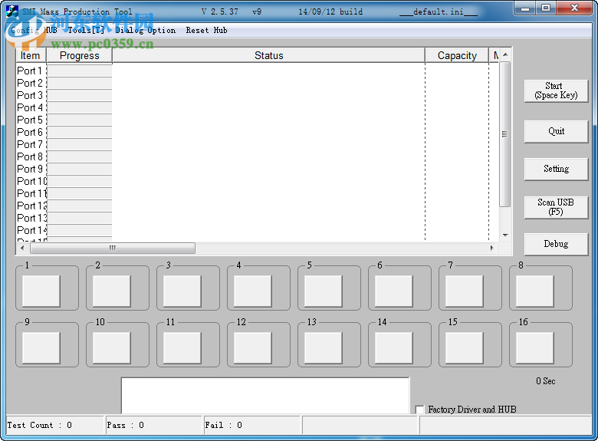Screen dimensions: 598x441
Task: Click the horizontal scrollbar right arrow
Action: coord(492,248)
